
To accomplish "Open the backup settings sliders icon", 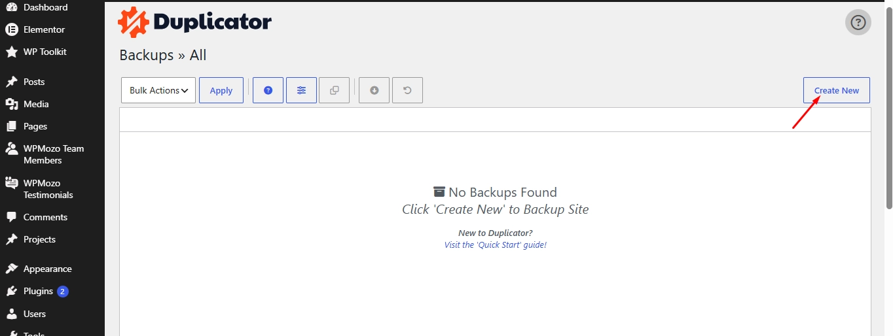I will click(301, 90).
